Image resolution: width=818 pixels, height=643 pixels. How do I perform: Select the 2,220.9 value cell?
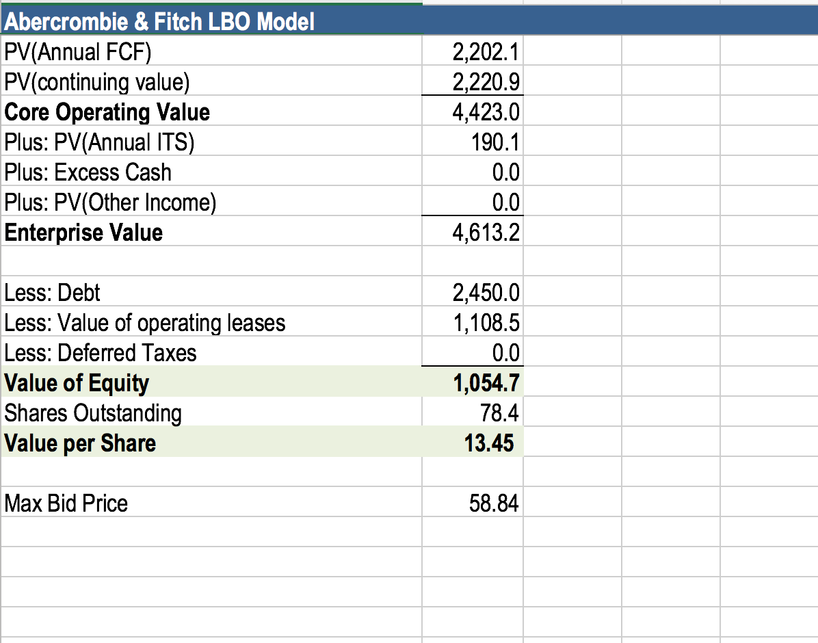pos(472,81)
